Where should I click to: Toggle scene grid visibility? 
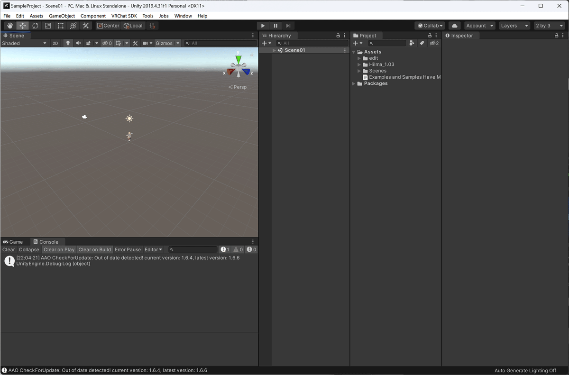118,43
